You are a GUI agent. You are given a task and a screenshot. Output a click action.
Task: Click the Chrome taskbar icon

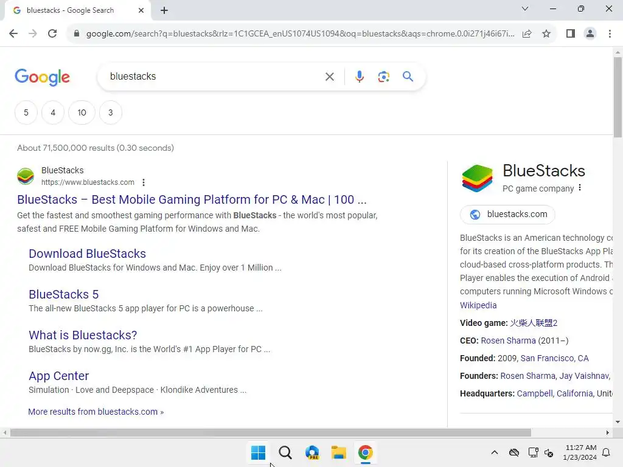(x=365, y=452)
